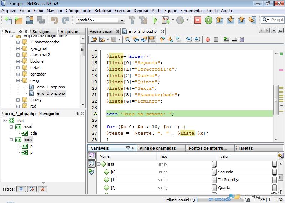Create a new project from the toolbar
This screenshot has width=285, height=203.
pyautogui.click(x=19, y=20)
